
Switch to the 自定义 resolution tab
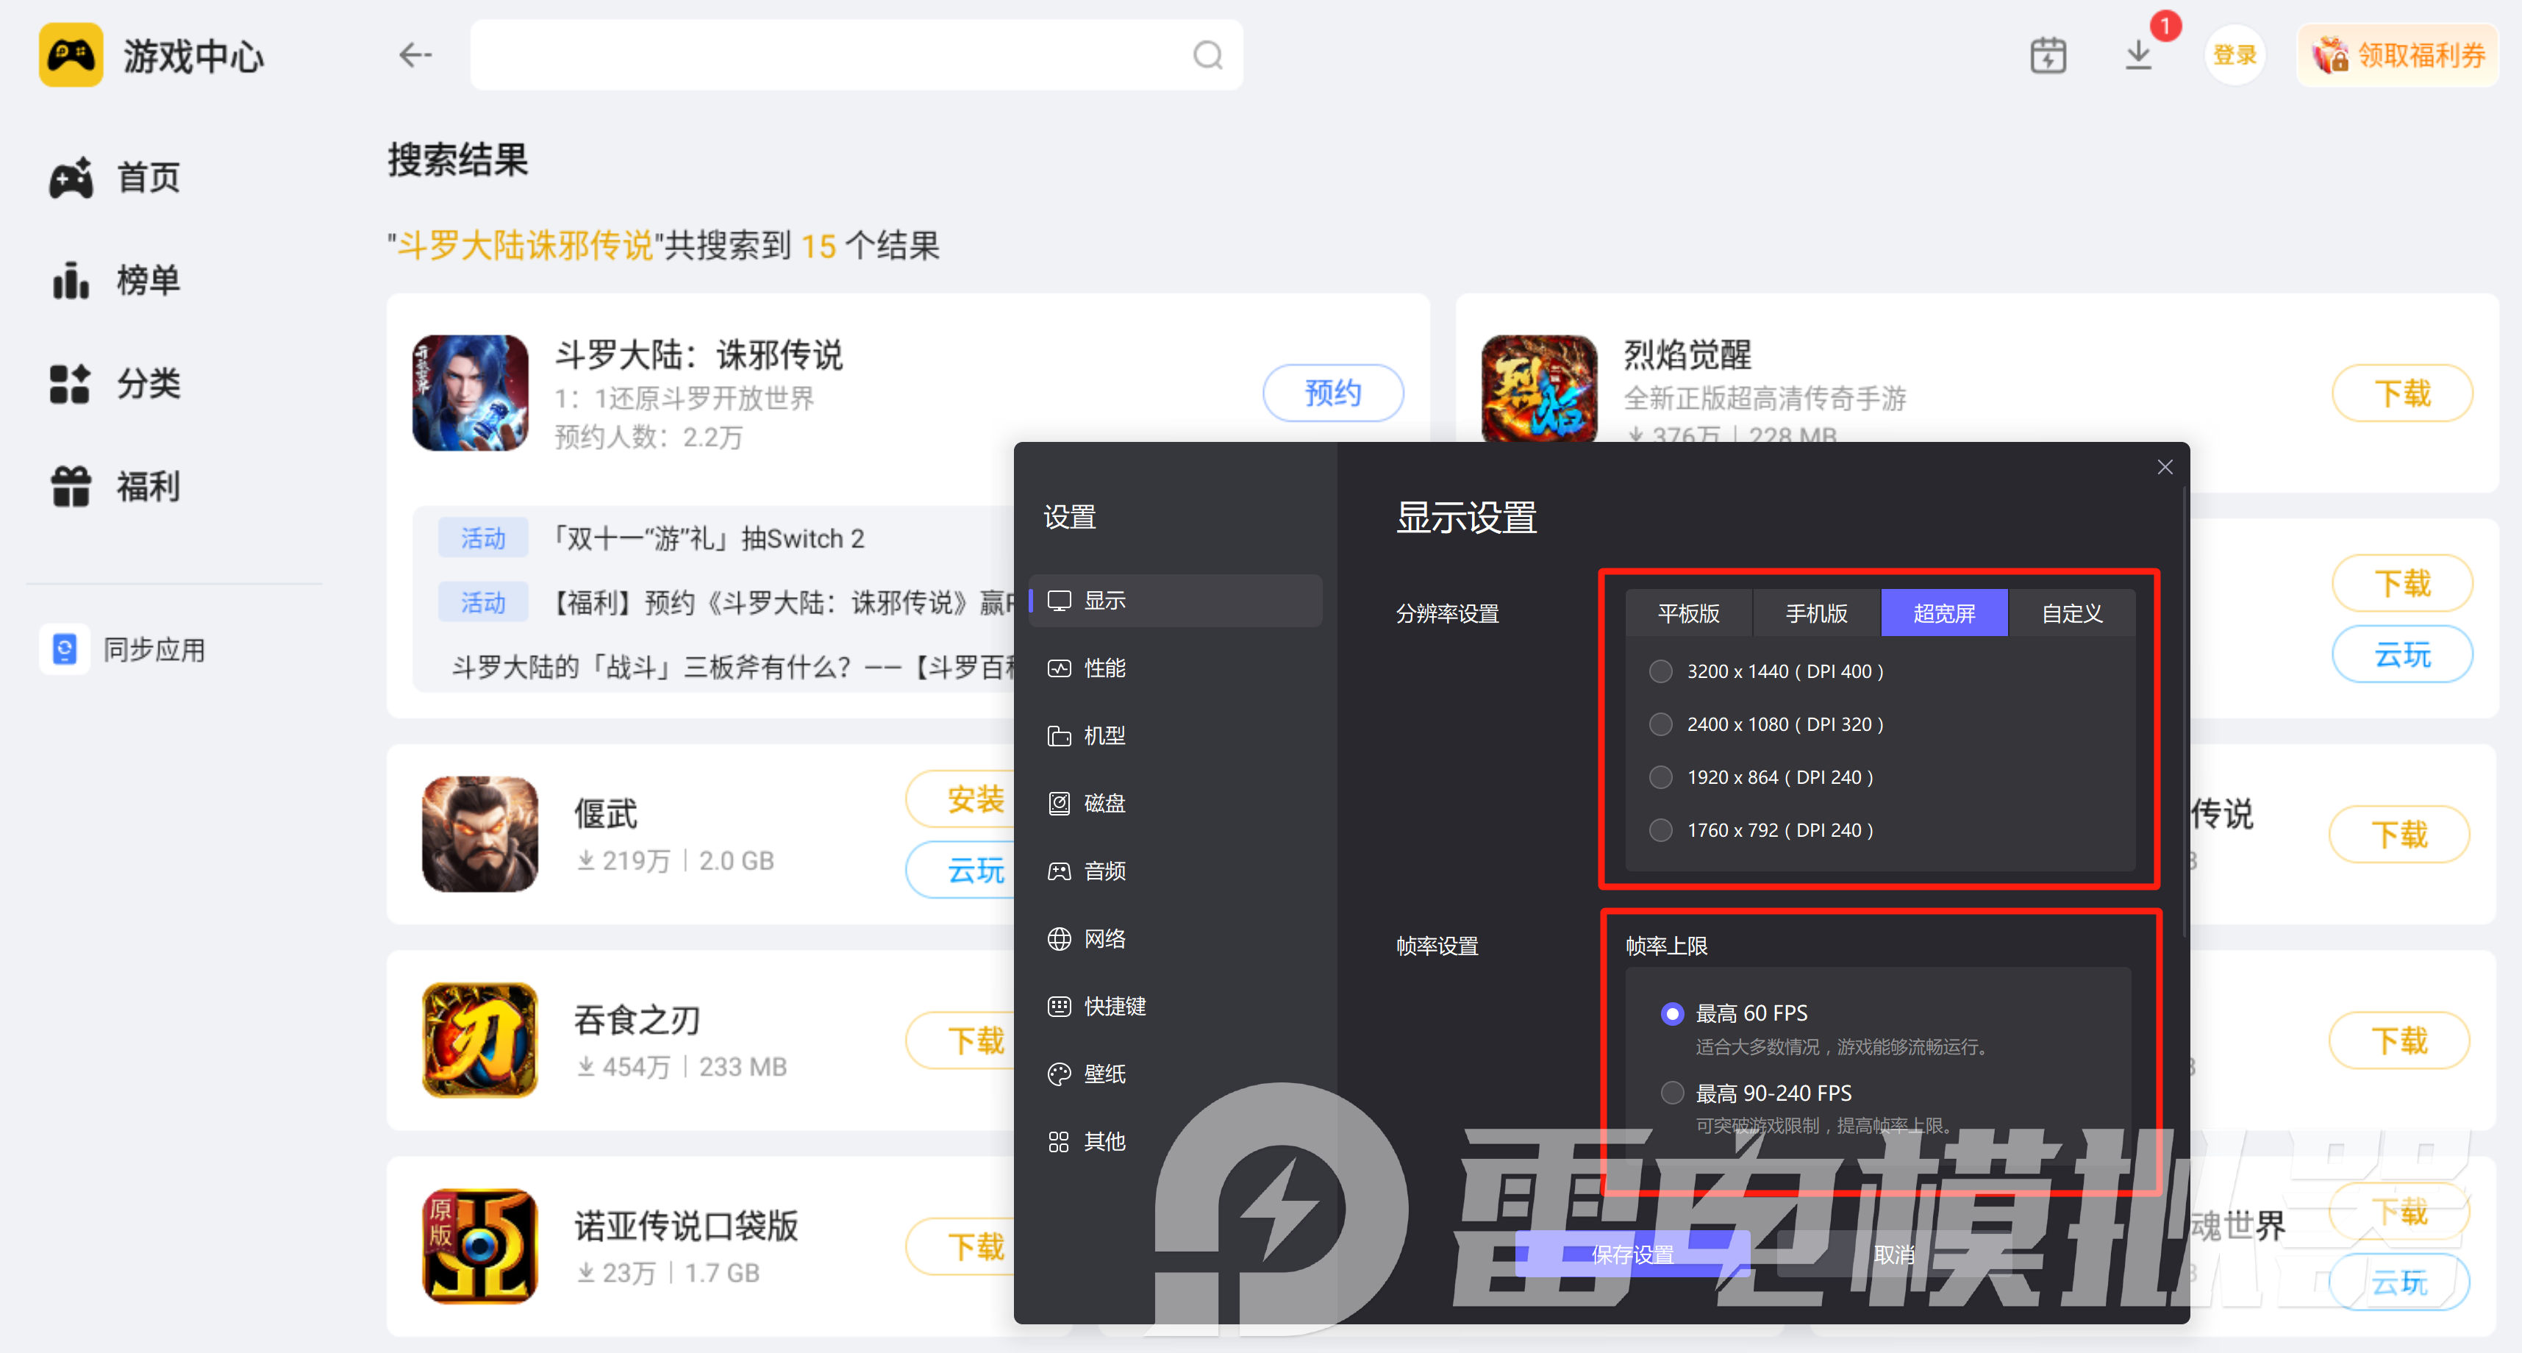point(2072,613)
